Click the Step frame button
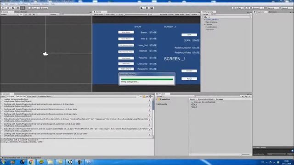This screenshot has height=165, width=294. click(152, 8)
